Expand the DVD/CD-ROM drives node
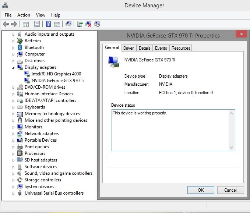This screenshot has height=213, width=250. pyautogui.click(x=13, y=88)
